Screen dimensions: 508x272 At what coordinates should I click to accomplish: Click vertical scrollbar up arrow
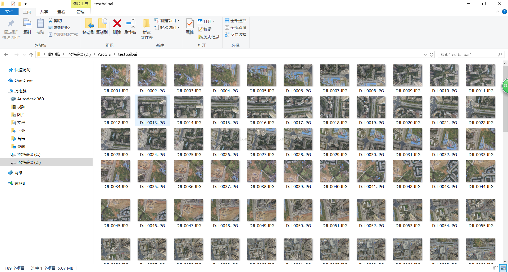pyautogui.click(x=505, y=63)
